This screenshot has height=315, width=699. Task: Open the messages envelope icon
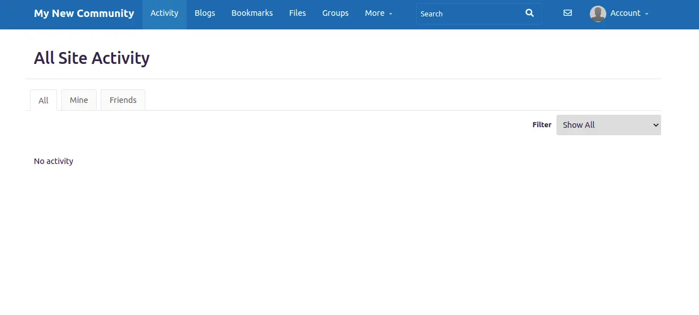click(568, 13)
